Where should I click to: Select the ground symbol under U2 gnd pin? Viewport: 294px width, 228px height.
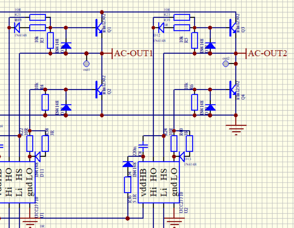[174, 222]
